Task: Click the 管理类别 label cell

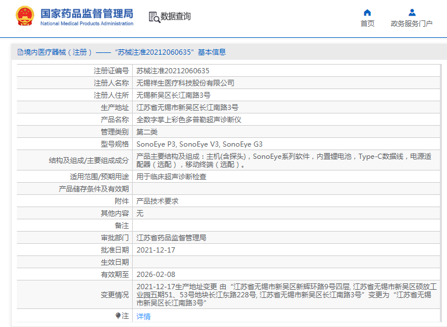Action: coord(74,132)
